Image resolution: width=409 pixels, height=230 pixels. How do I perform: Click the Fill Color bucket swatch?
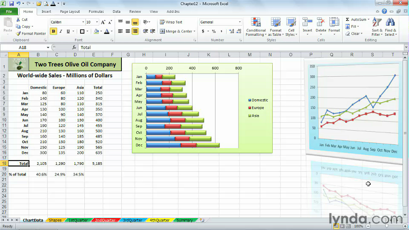96,31
